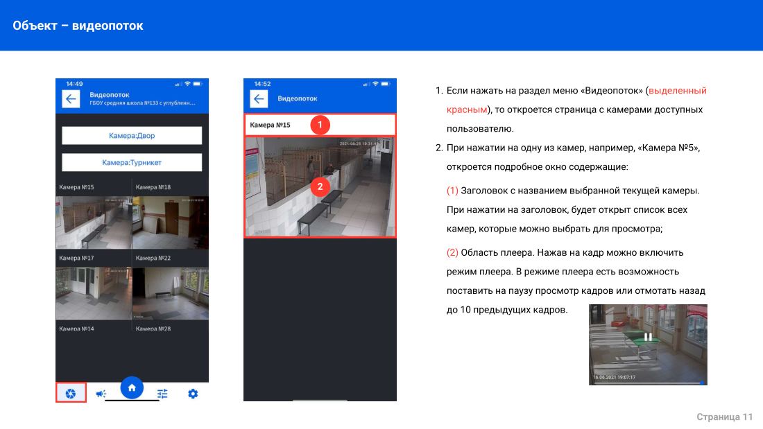Pause playback on the sample video frame

[x=648, y=337]
